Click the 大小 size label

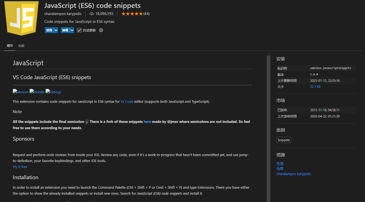pos(281,86)
